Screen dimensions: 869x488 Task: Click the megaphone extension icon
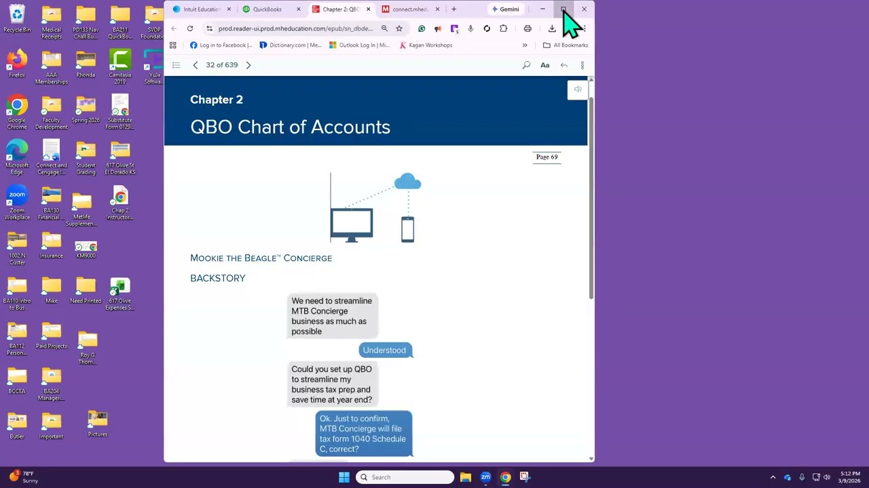click(438, 28)
